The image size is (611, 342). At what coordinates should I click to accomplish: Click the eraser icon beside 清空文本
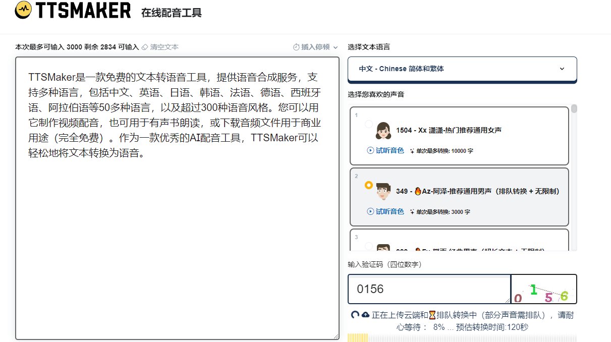[x=145, y=47]
